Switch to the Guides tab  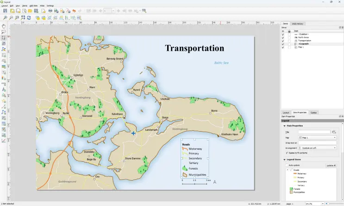click(x=313, y=112)
